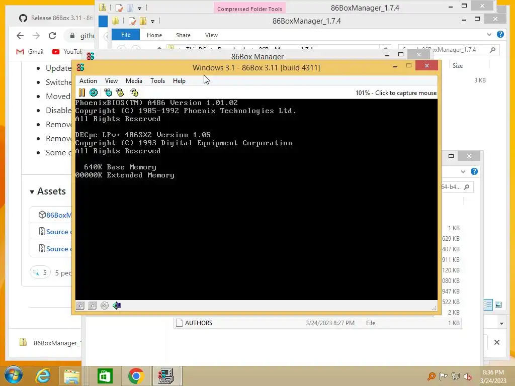Click the 86Box Manager title bar icon
This screenshot has width=515, height=386.
tap(91, 56)
